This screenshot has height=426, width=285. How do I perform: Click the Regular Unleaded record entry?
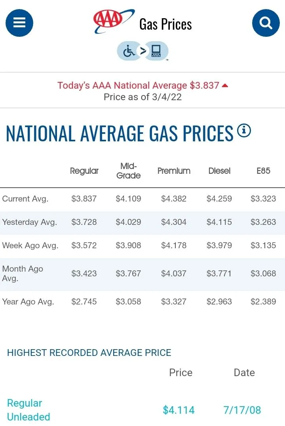28,410
